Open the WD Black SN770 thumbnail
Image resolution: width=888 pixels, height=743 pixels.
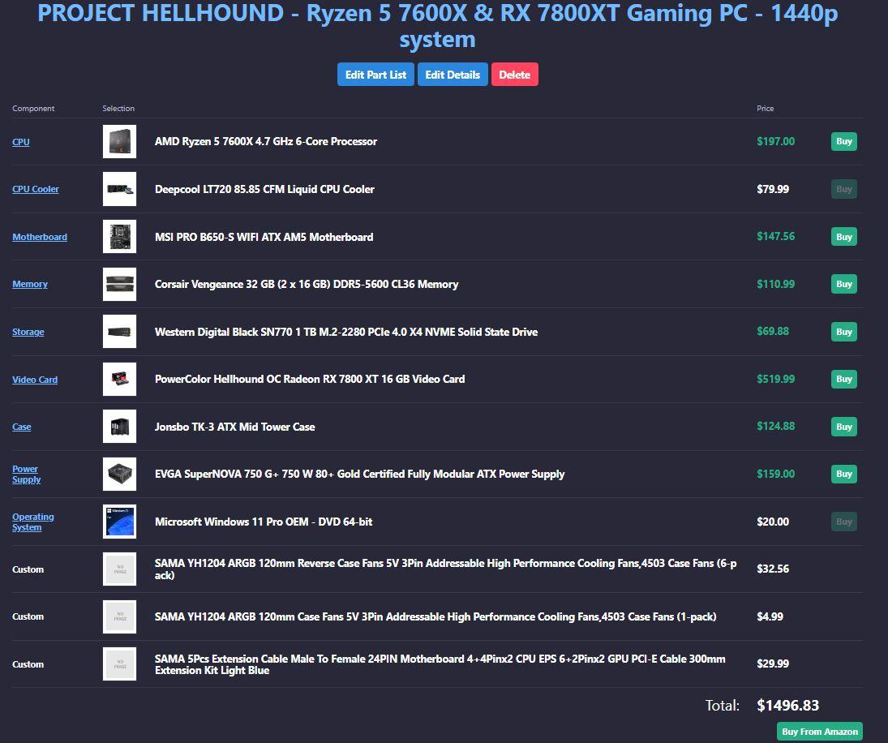tap(119, 332)
